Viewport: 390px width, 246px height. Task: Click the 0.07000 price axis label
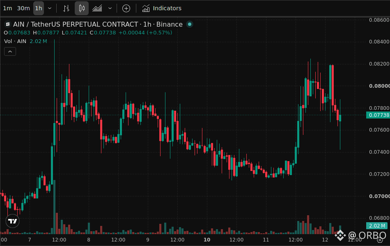(x=379, y=196)
